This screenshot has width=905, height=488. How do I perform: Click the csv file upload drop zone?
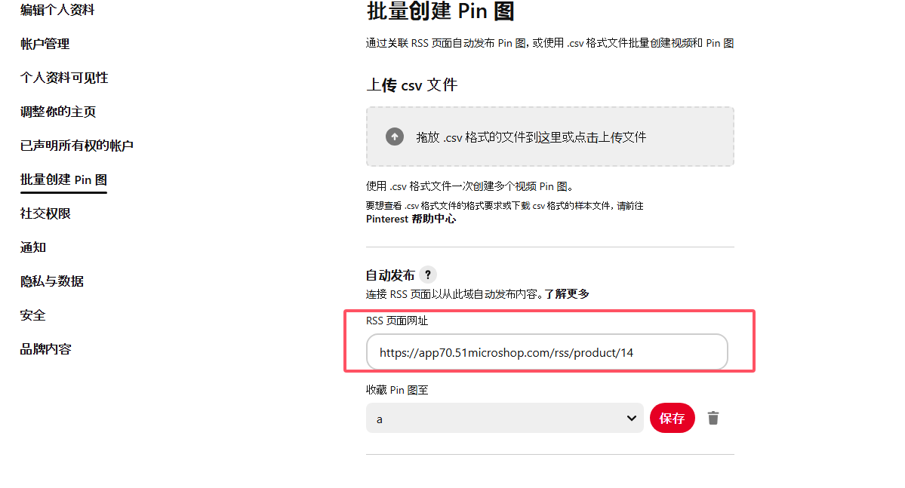tap(549, 137)
